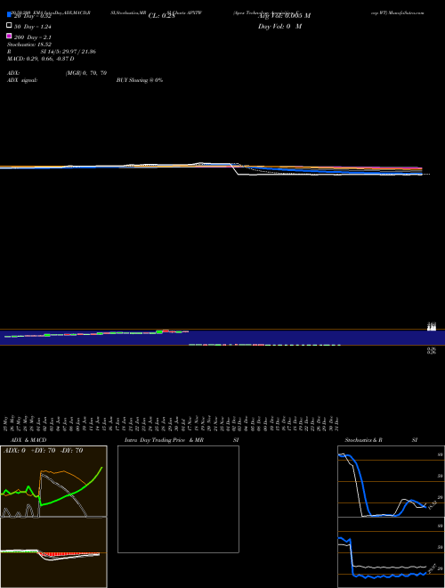Viewport: 445px width, 588px height.
Task: Click the white 50 Day legend swatch
Action: (9, 26)
